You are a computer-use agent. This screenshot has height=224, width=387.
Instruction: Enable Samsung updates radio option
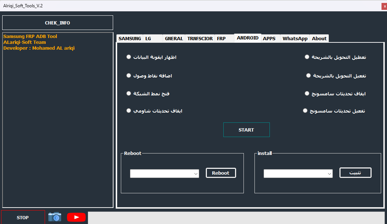[x=305, y=110]
